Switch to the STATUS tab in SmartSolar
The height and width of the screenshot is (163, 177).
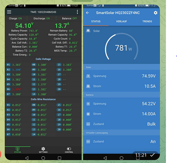(x=96, y=22)
